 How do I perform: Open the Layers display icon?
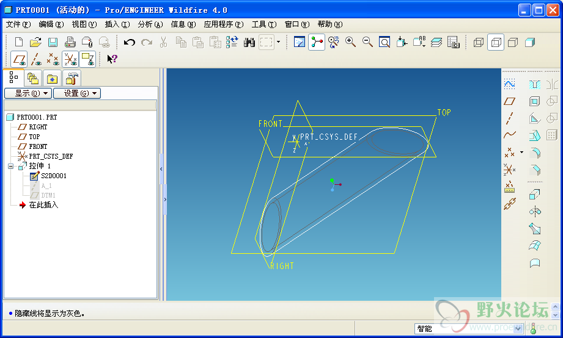coord(436,42)
